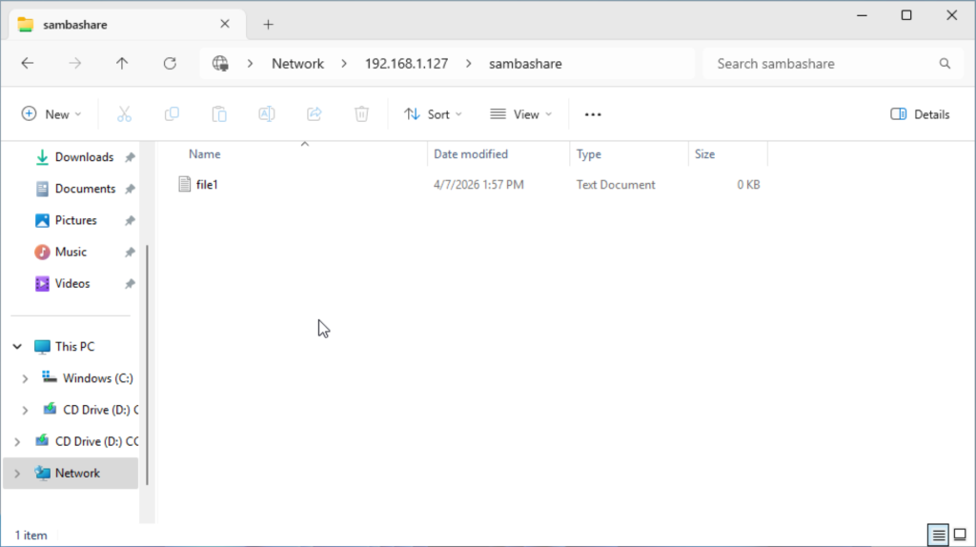Viewport: 976px width, 547px height.
Task: Unpin Music using its pin icon
Action: pyautogui.click(x=130, y=253)
